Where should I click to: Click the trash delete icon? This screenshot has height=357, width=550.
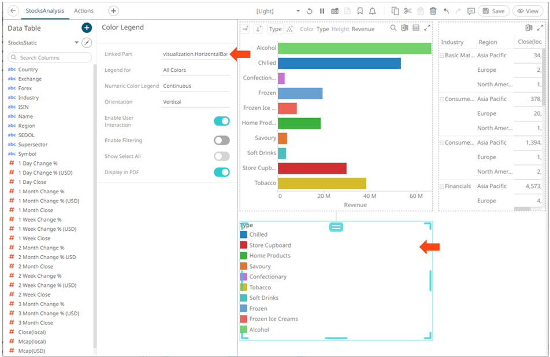click(x=433, y=11)
